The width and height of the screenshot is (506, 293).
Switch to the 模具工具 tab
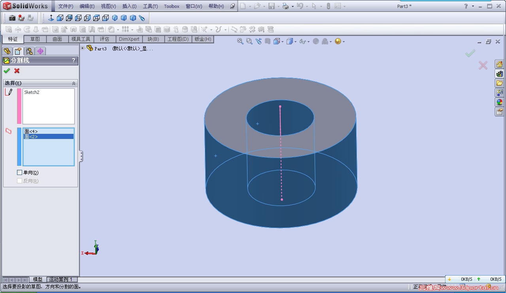tap(81, 39)
